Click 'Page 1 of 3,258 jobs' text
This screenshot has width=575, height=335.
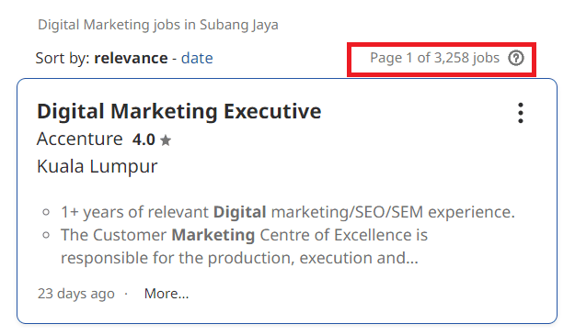[x=434, y=58]
